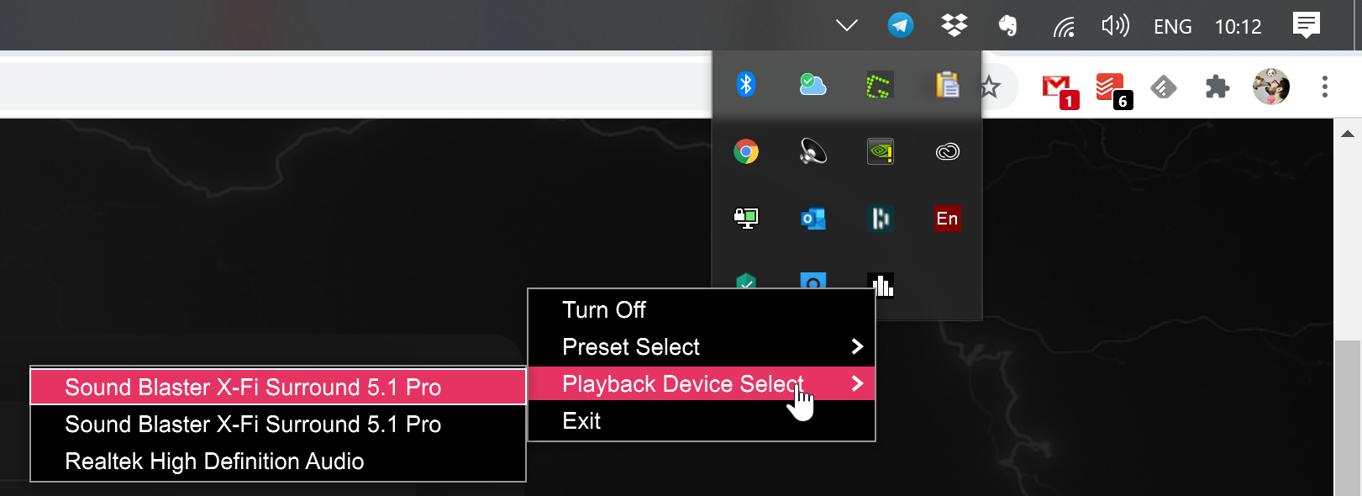Screen dimensions: 1362x496
Task: Open the Chrome extensions puzzle icon
Action: (x=1217, y=87)
